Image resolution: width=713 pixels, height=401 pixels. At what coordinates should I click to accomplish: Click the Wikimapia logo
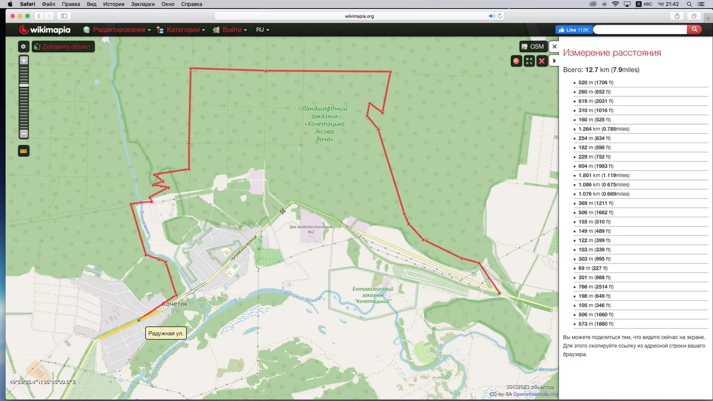(45, 30)
